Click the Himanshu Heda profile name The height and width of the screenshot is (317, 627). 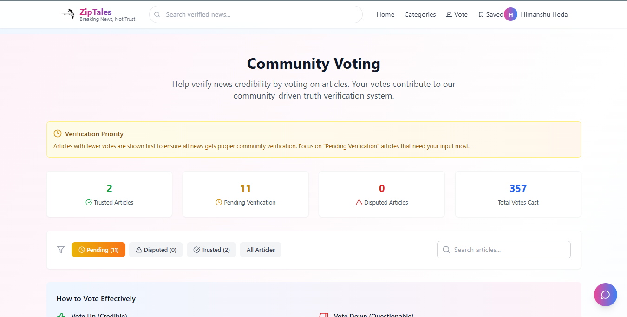pyautogui.click(x=544, y=14)
